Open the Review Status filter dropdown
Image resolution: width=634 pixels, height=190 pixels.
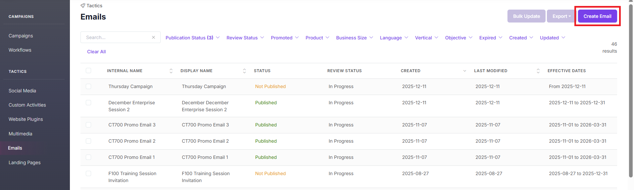245,38
